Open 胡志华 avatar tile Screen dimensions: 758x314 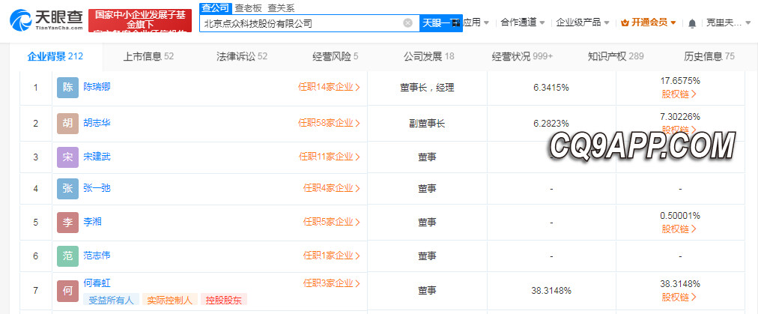[67, 123]
